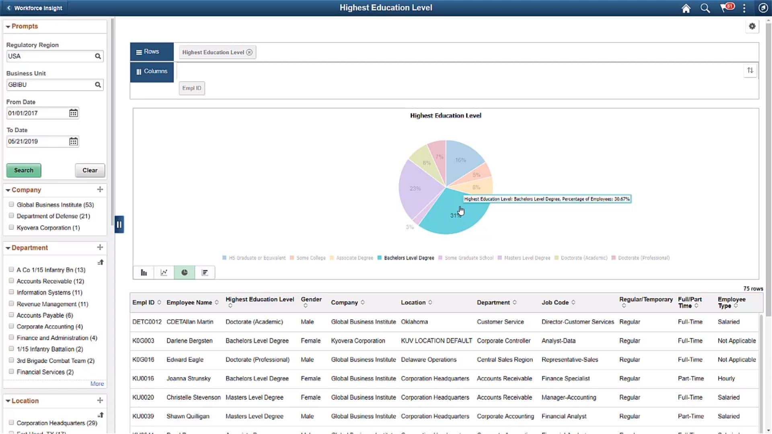This screenshot has width=772, height=434.
Task: Check the Accounts Receivable department filter
Action: coord(11,281)
